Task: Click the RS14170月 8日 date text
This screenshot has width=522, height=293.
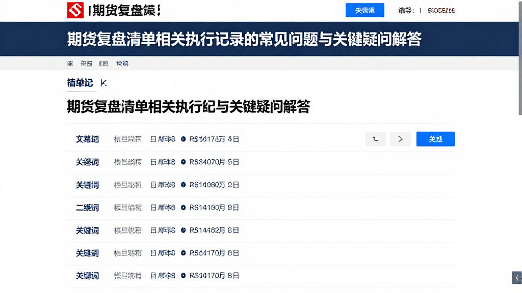Action: click(x=214, y=276)
